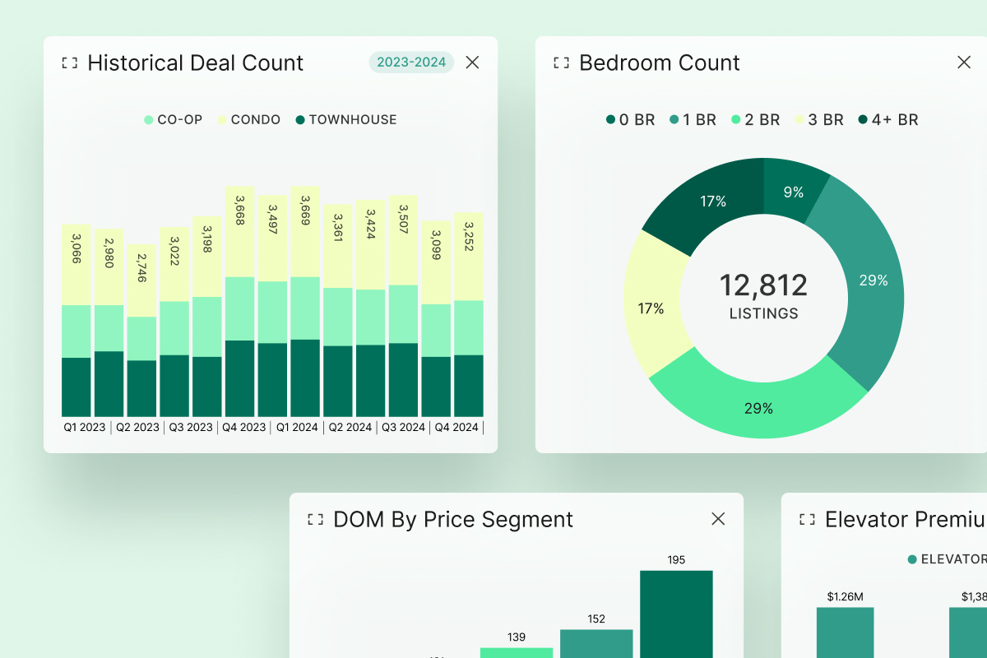Screen dimensions: 987x658
Task: Expand the DOM By Price Segment card
Action: 315,519
